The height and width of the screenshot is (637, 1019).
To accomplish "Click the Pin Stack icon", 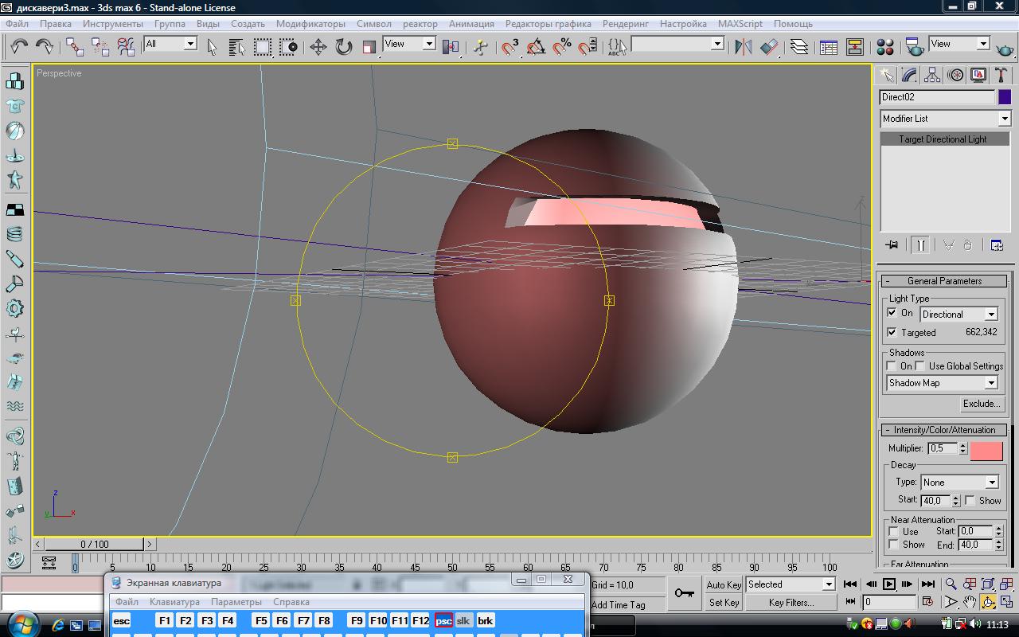I will 892,245.
